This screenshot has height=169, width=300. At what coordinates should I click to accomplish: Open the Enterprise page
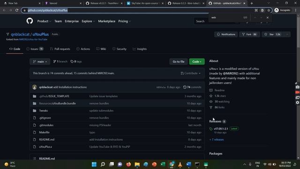[72, 21]
